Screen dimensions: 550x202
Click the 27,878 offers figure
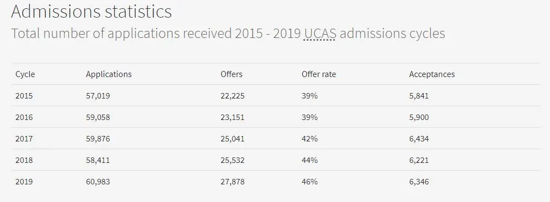click(233, 182)
